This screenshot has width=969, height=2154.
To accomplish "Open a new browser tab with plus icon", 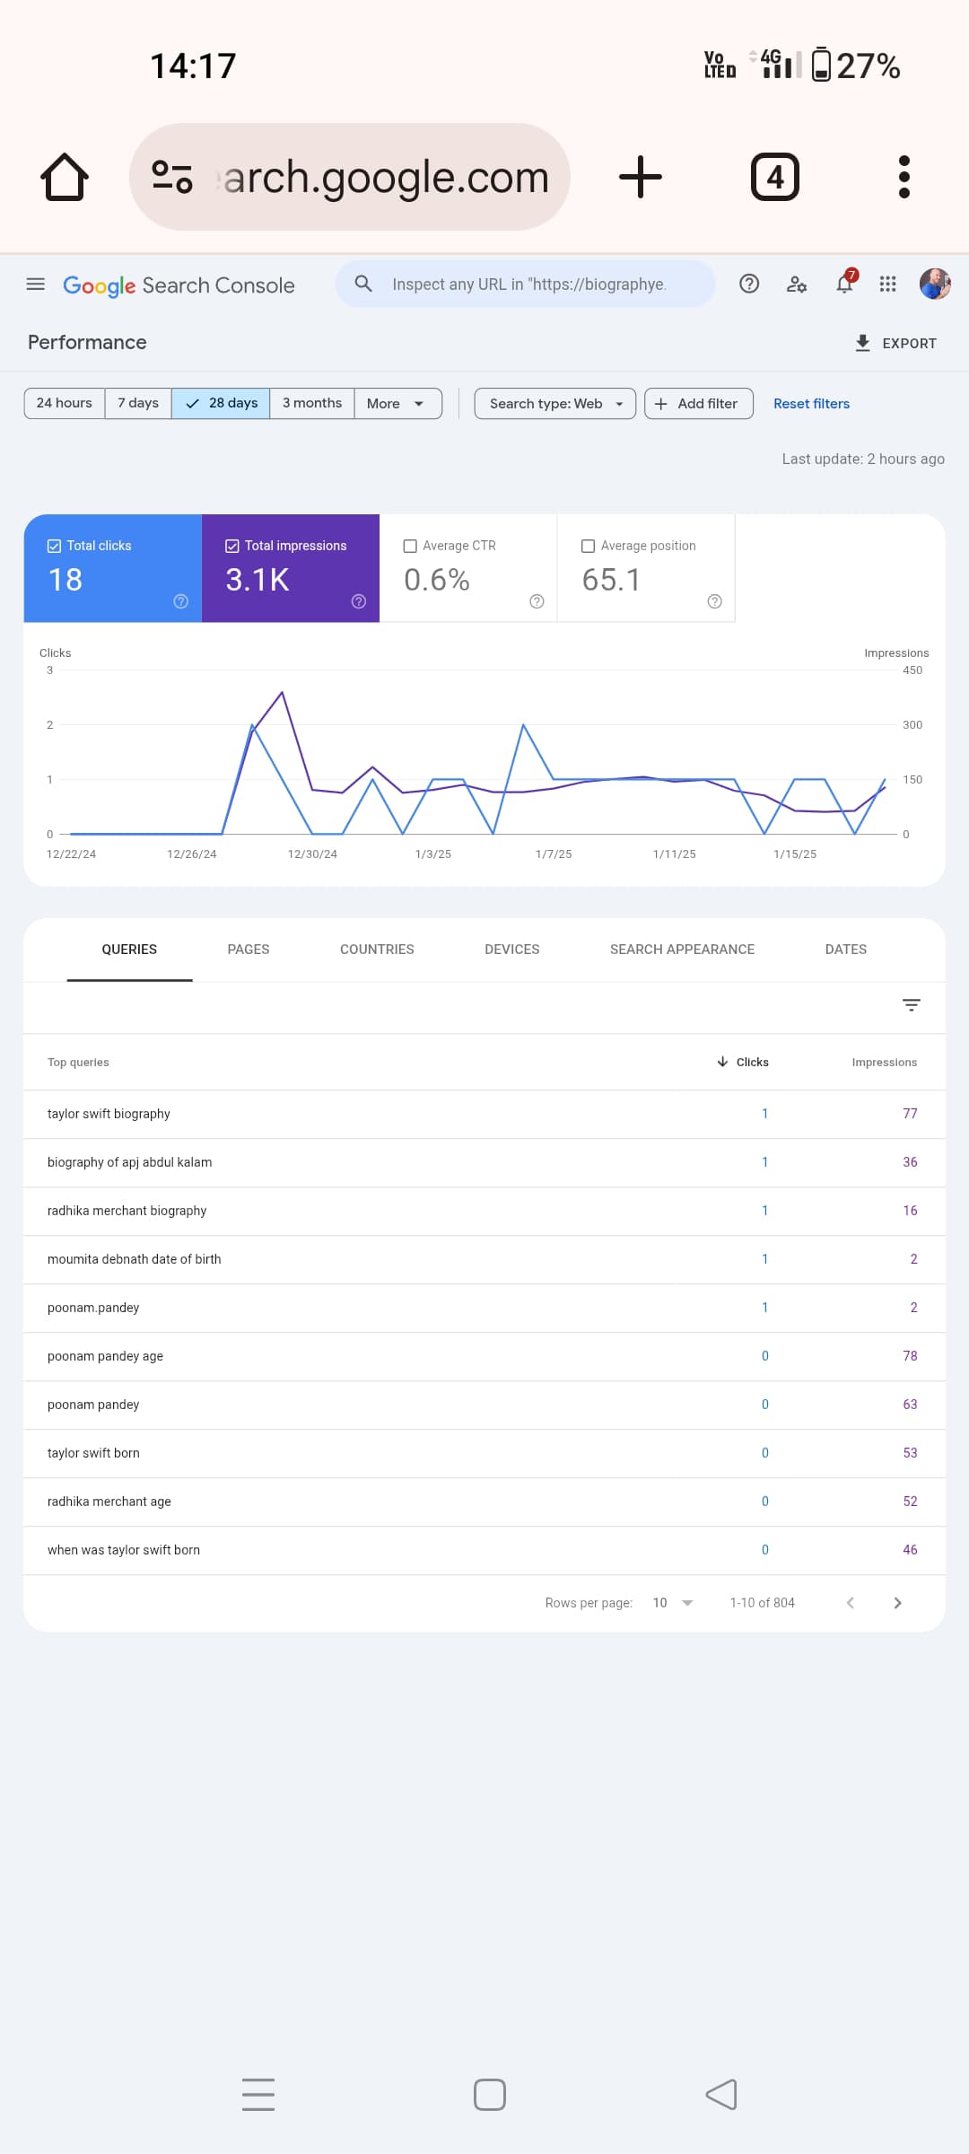I will pyautogui.click(x=641, y=177).
